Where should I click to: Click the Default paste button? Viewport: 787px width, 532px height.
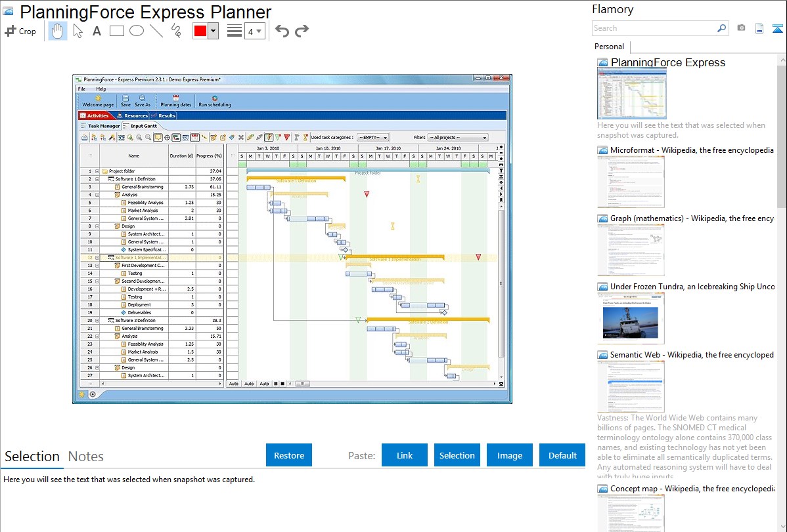(x=562, y=455)
